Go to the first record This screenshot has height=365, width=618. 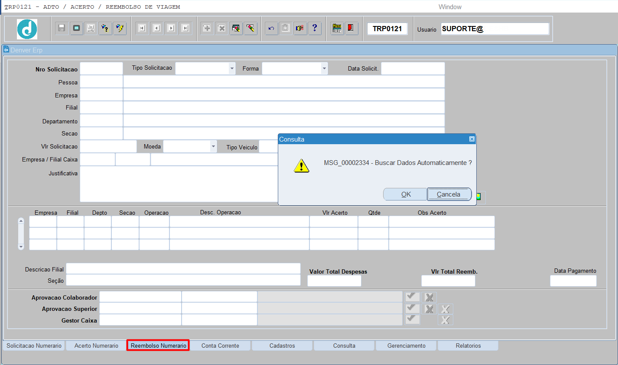(142, 28)
